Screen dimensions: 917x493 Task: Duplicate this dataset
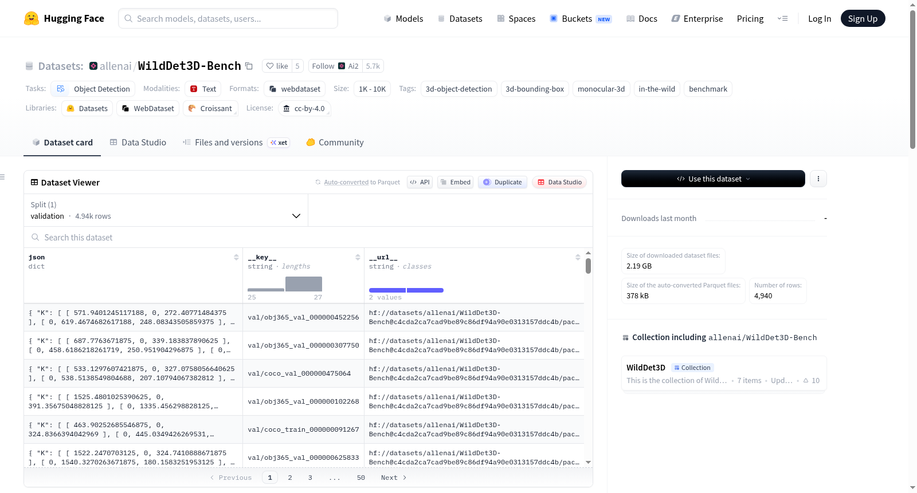502,182
